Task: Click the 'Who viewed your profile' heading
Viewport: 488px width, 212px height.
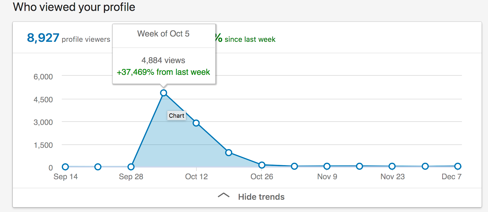Action: [74, 7]
